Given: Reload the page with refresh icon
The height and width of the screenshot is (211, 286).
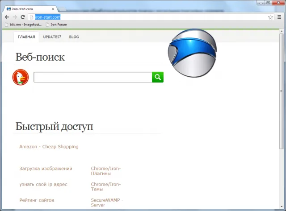Looking at the screenshot, I should point(23,17).
